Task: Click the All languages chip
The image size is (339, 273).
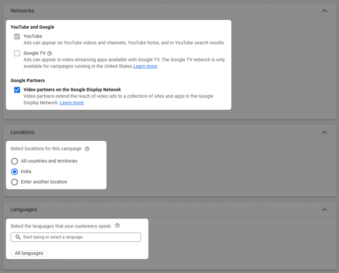Action: pos(29,253)
